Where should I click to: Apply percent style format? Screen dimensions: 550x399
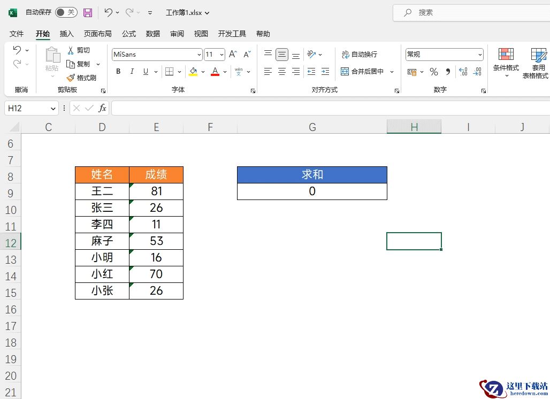tap(434, 72)
